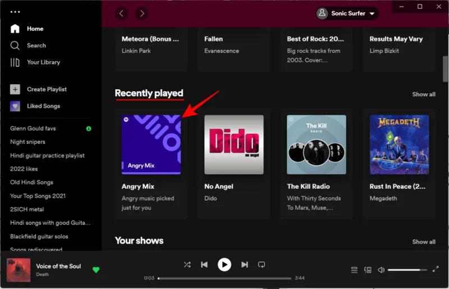The width and height of the screenshot is (449, 289).
Task: Open Your Top Songs 2021
Action: coord(38,196)
